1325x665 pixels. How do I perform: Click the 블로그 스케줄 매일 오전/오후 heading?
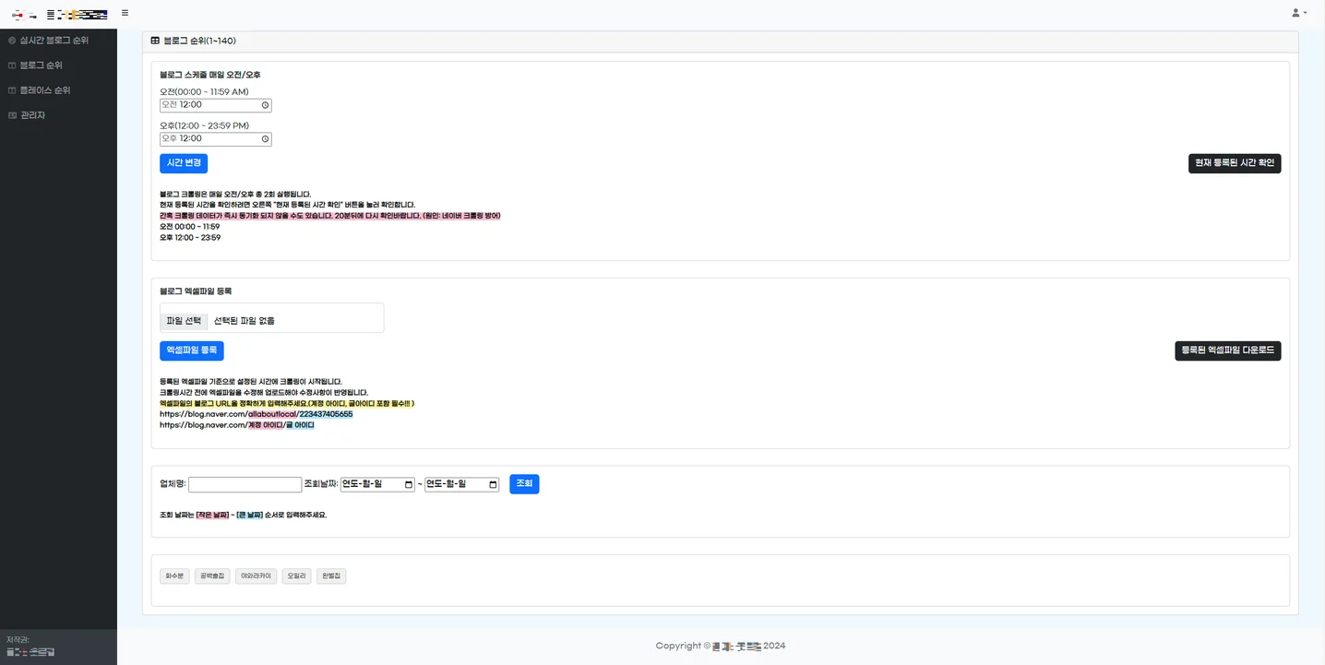point(210,75)
